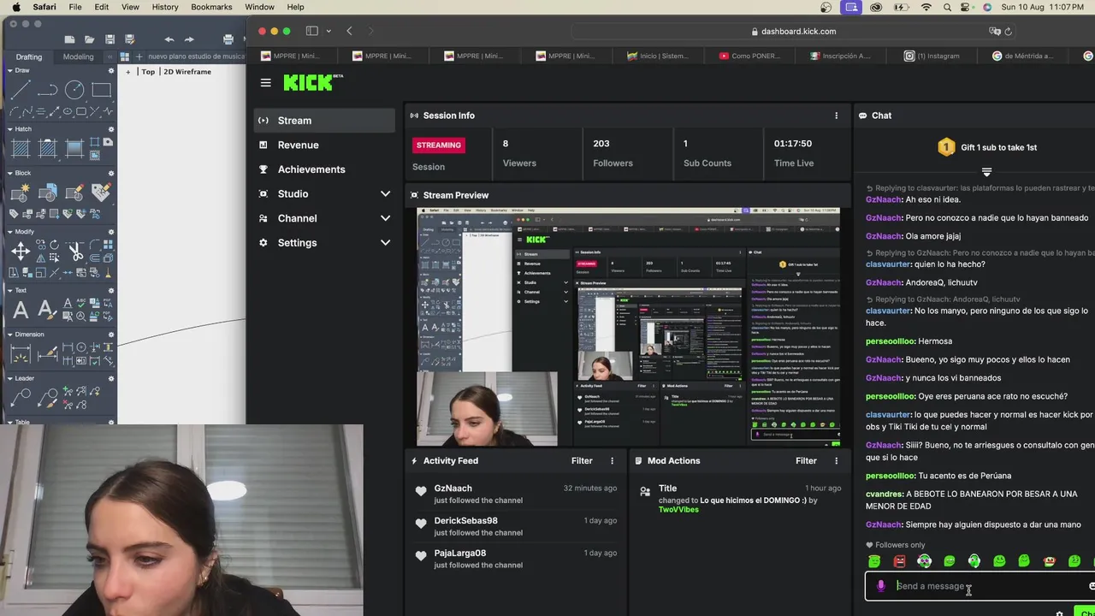
Task: Collapse the chat gift banner handle
Action: 986,172
